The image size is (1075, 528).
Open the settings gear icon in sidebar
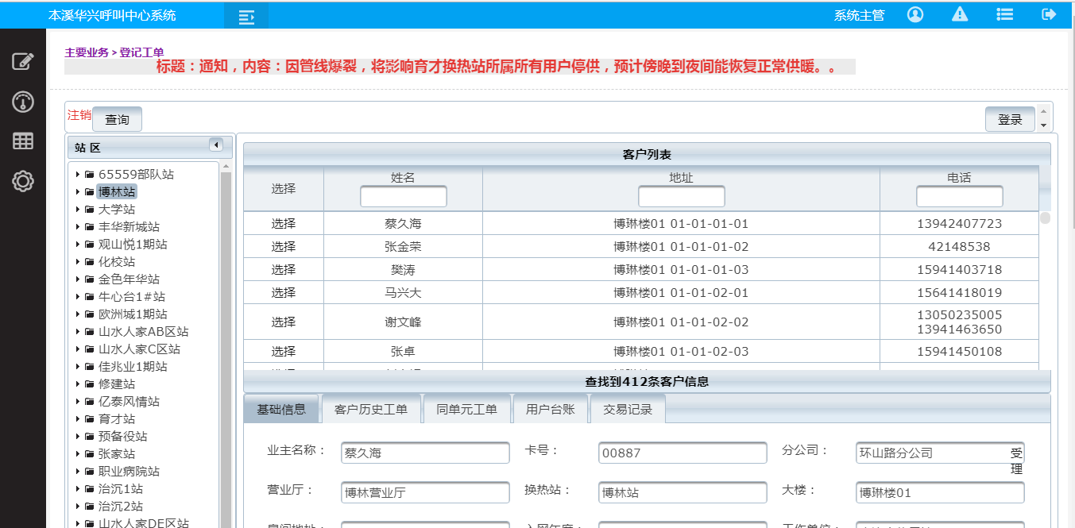click(23, 181)
